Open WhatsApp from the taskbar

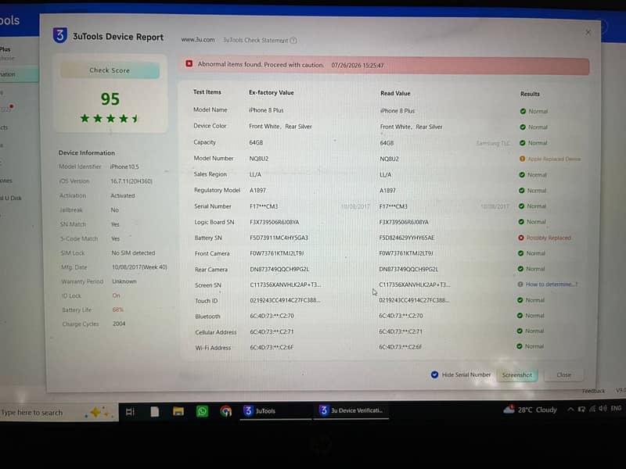click(x=202, y=411)
